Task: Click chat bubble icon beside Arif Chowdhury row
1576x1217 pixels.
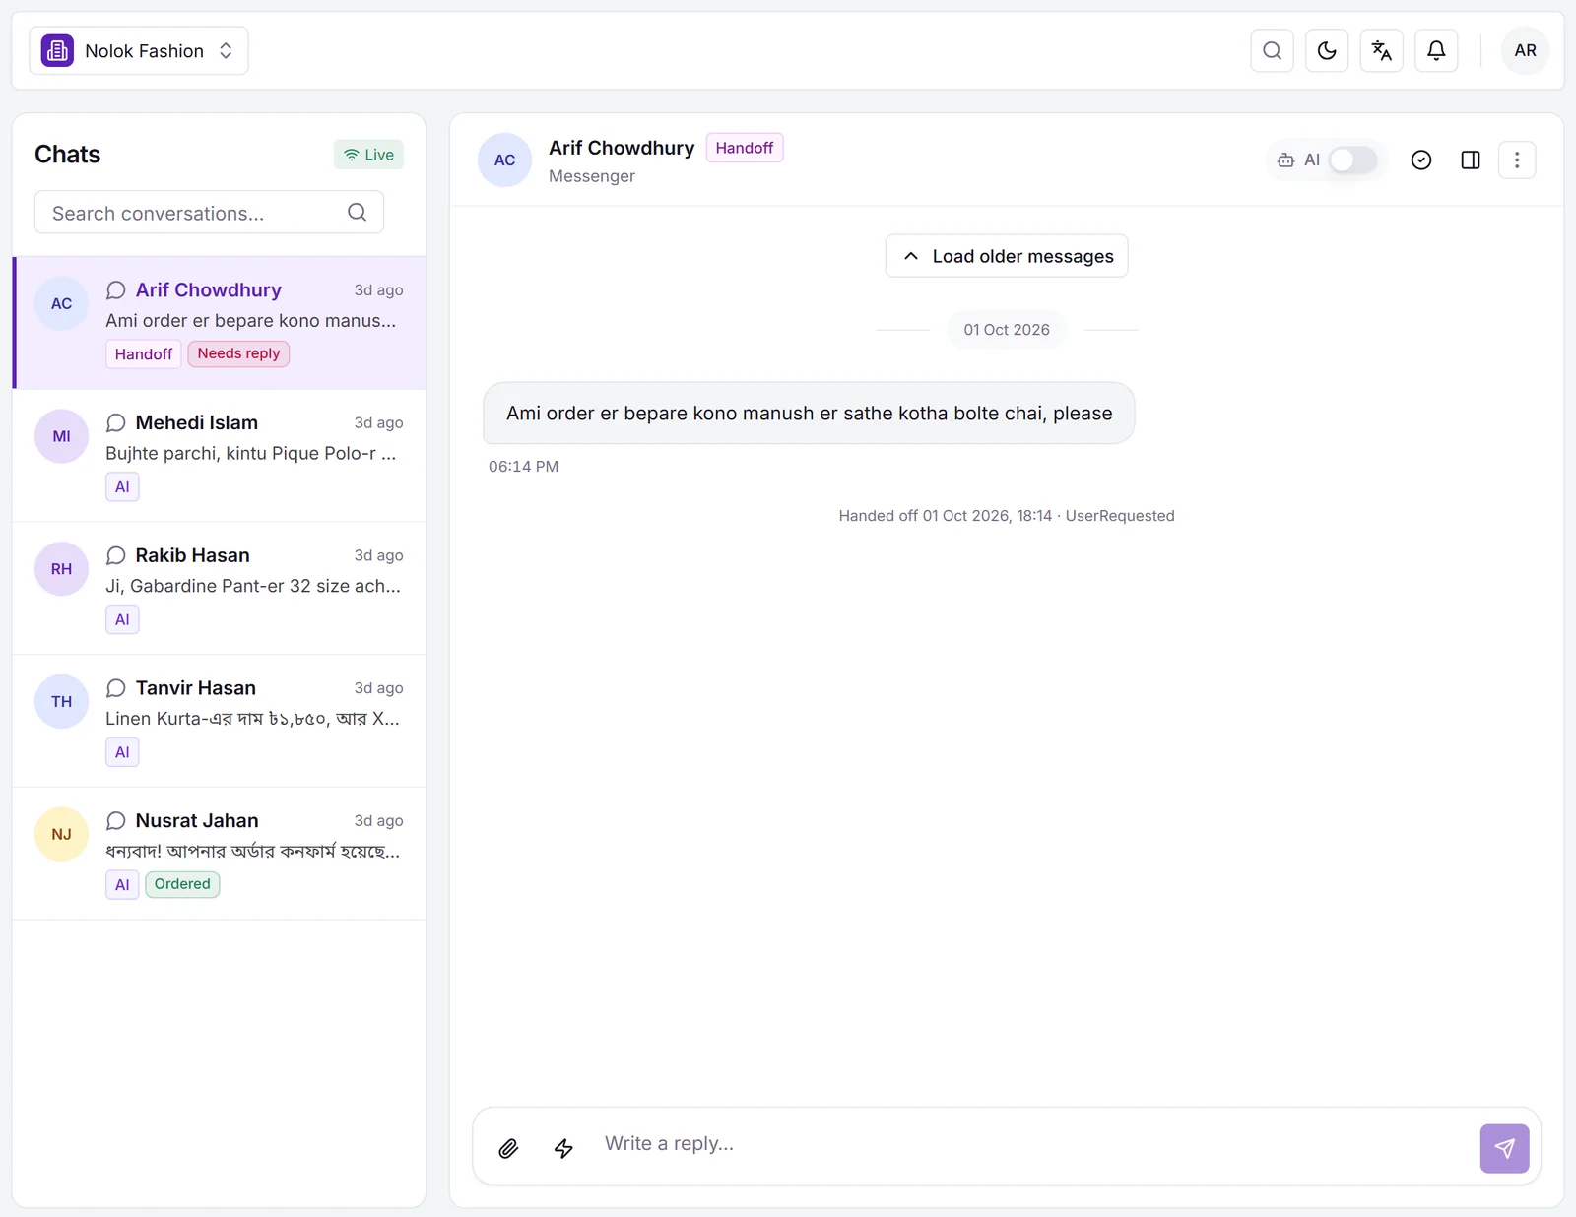Action: pos(116,290)
